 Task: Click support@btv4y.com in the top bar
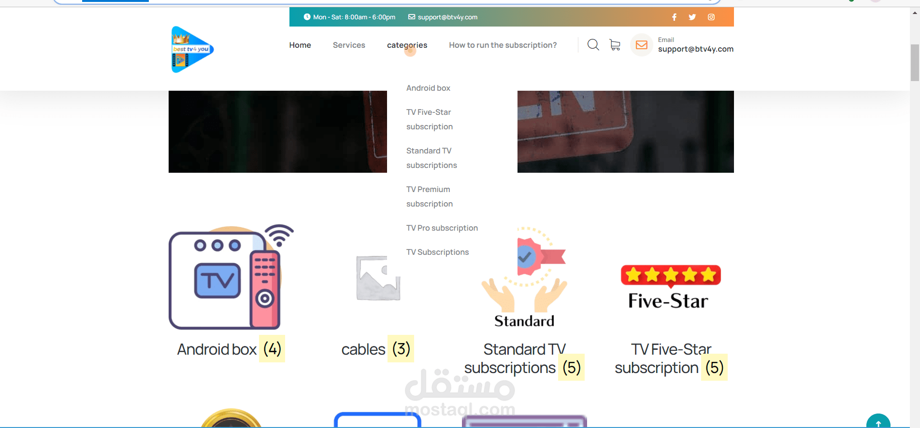pyautogui.click(x=447, y=17)
